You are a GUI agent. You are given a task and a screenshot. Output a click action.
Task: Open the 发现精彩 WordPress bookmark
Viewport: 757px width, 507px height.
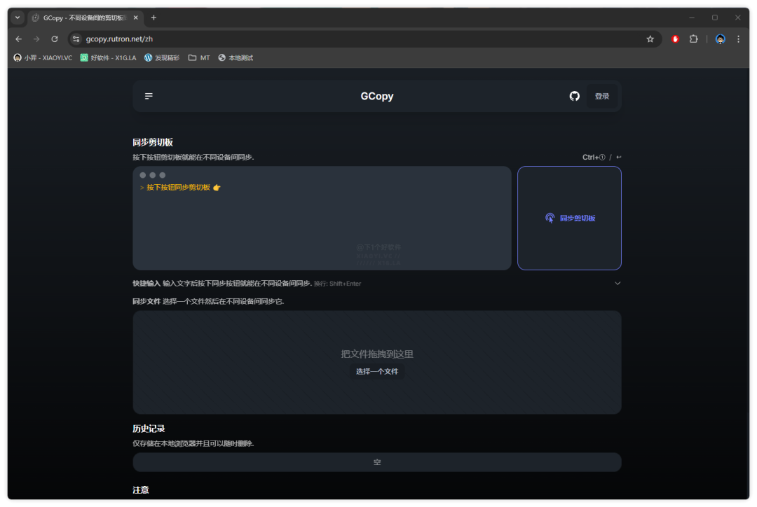[x=162, y=58]
